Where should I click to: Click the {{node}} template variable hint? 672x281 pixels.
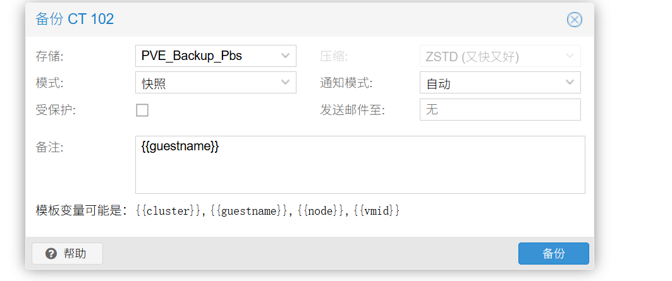pyautogui.click(x=320, y=211)
